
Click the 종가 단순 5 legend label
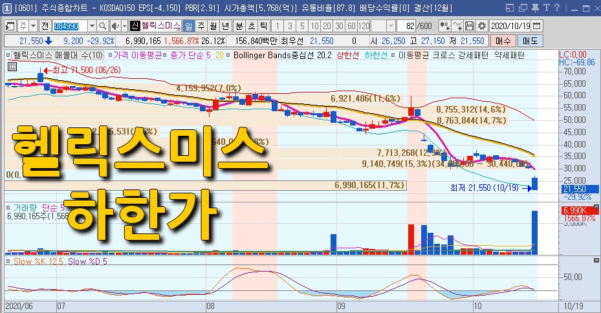tap(190, 55)
